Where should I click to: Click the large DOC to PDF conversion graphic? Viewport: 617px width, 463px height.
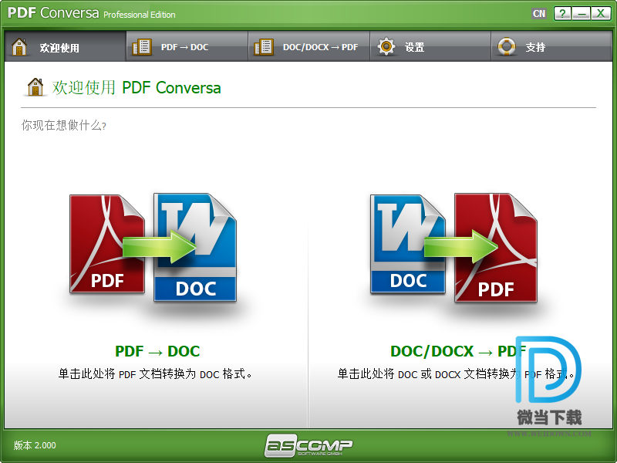(453, 248)
